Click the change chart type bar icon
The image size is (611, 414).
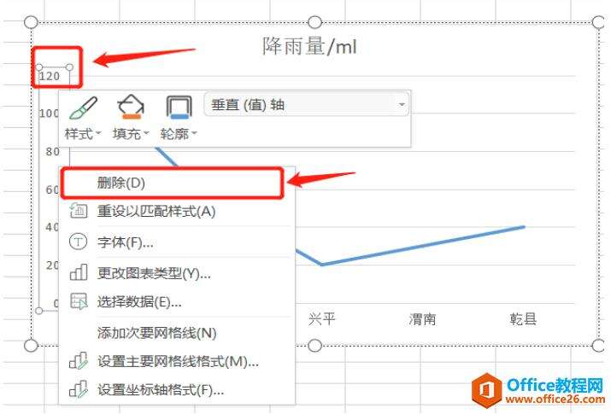tap(79, 272)
